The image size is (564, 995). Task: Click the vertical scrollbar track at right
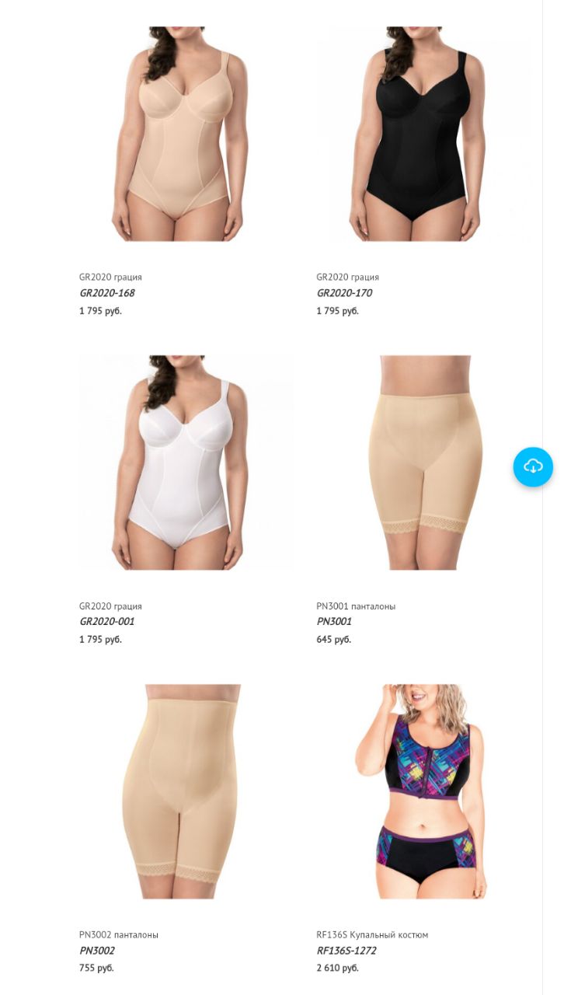(553, 497)
